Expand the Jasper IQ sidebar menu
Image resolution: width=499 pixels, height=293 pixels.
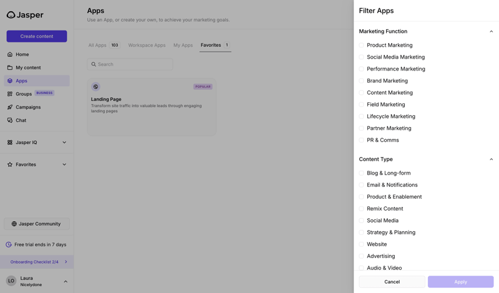tap(64, 143)
